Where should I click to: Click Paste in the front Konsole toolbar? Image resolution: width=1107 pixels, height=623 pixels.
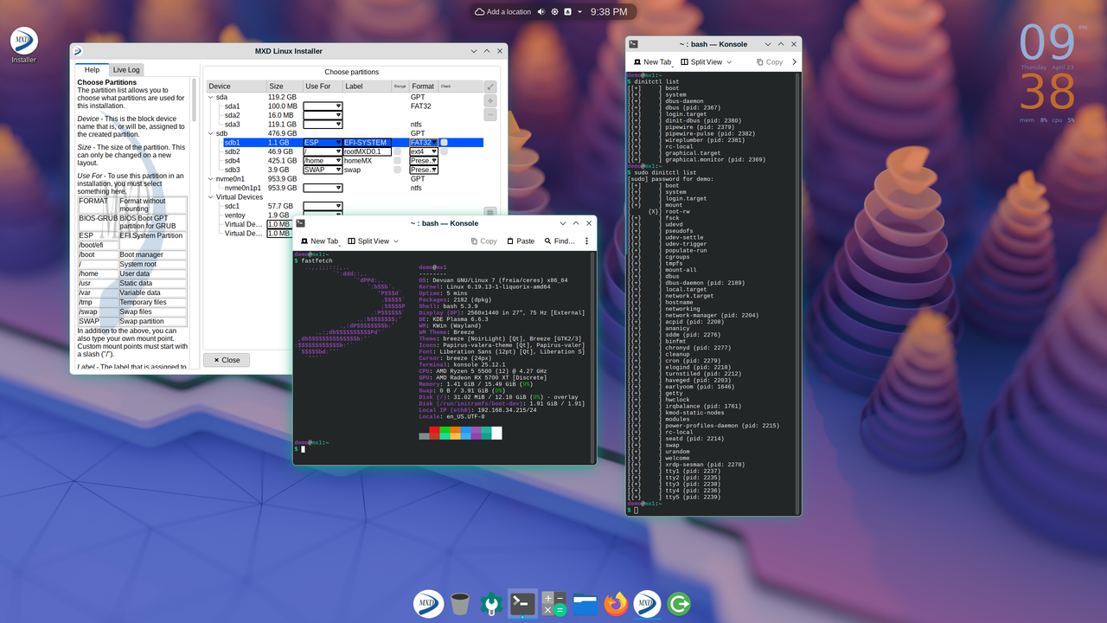point(521,241)
